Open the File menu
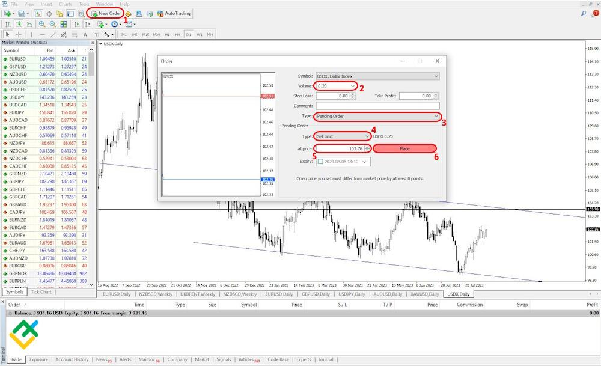Image resolution: width=601 pixels, height=366 pixels. click(14, 4)
